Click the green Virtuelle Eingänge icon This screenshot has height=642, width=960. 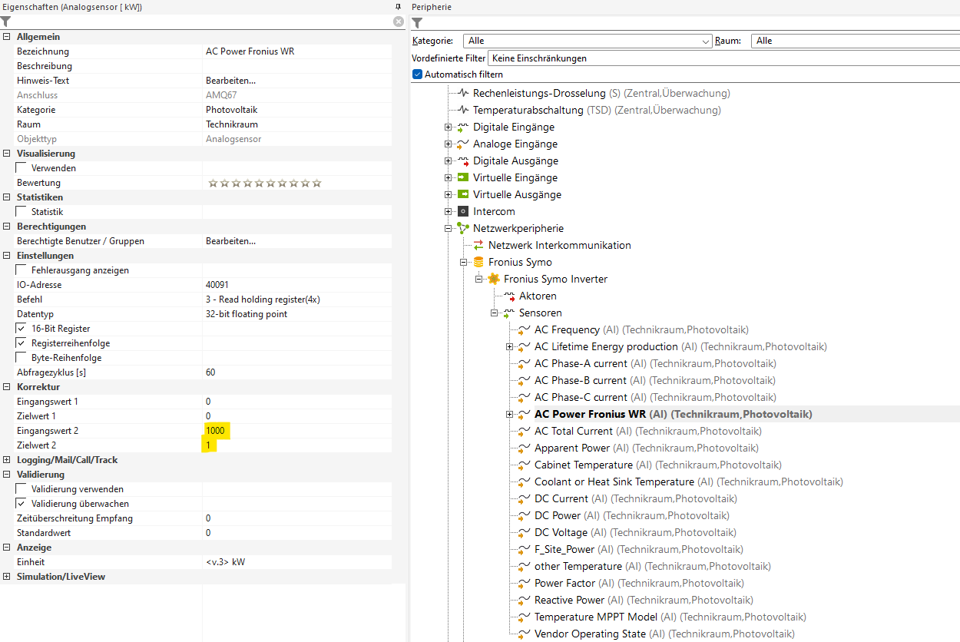[x=463, y=177]
